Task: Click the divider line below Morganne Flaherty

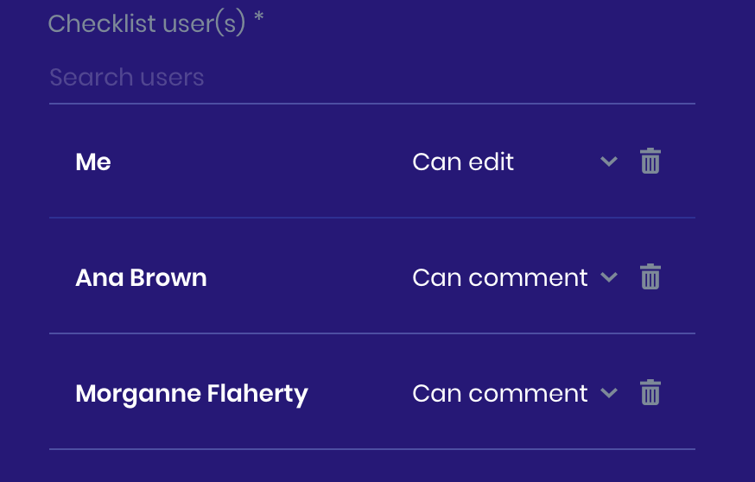Action: click(x=371, y=449)
